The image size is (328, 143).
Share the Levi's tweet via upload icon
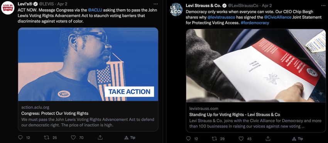point(100,137)
